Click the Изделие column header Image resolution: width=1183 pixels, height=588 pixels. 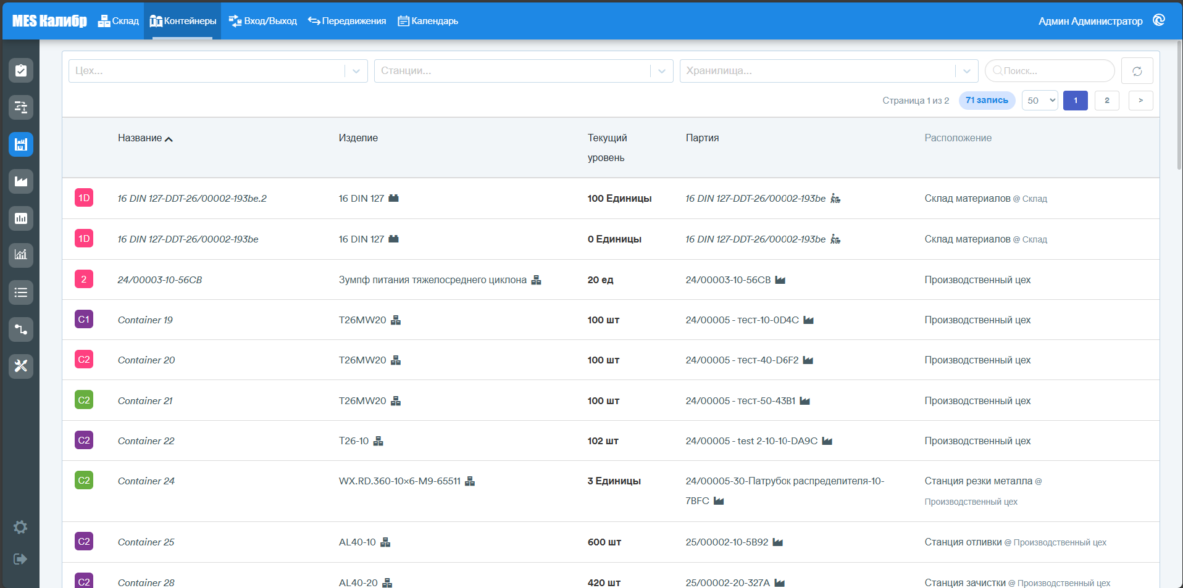(x=358, y=138)
